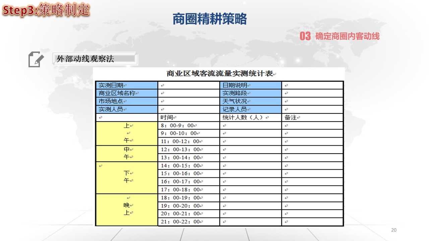Click the empty field next to 天气状况
Image resolution: width=429 pixels, height=241 pixels.
click(312, 101)
